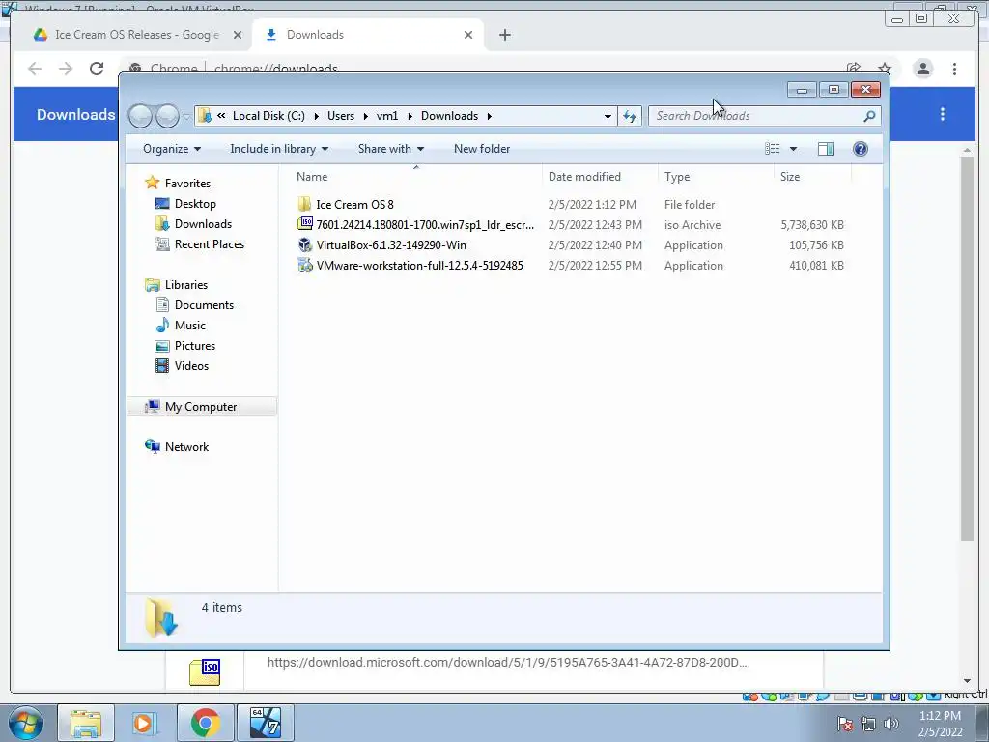The height and width of the screenshot is (742, 989).
Task: Open Recent Places in navigation pane
Action: [x=209, y=243]
